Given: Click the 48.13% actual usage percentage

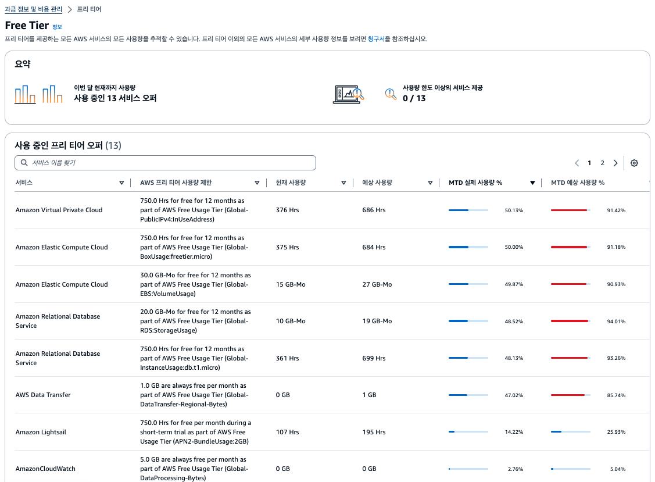Looking at the screenshot, I should (x=514, y=358).
